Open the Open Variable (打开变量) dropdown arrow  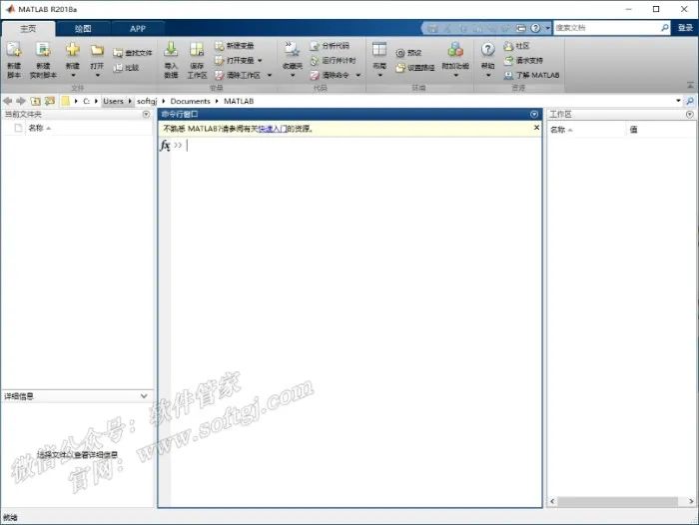tap(260, 60)
